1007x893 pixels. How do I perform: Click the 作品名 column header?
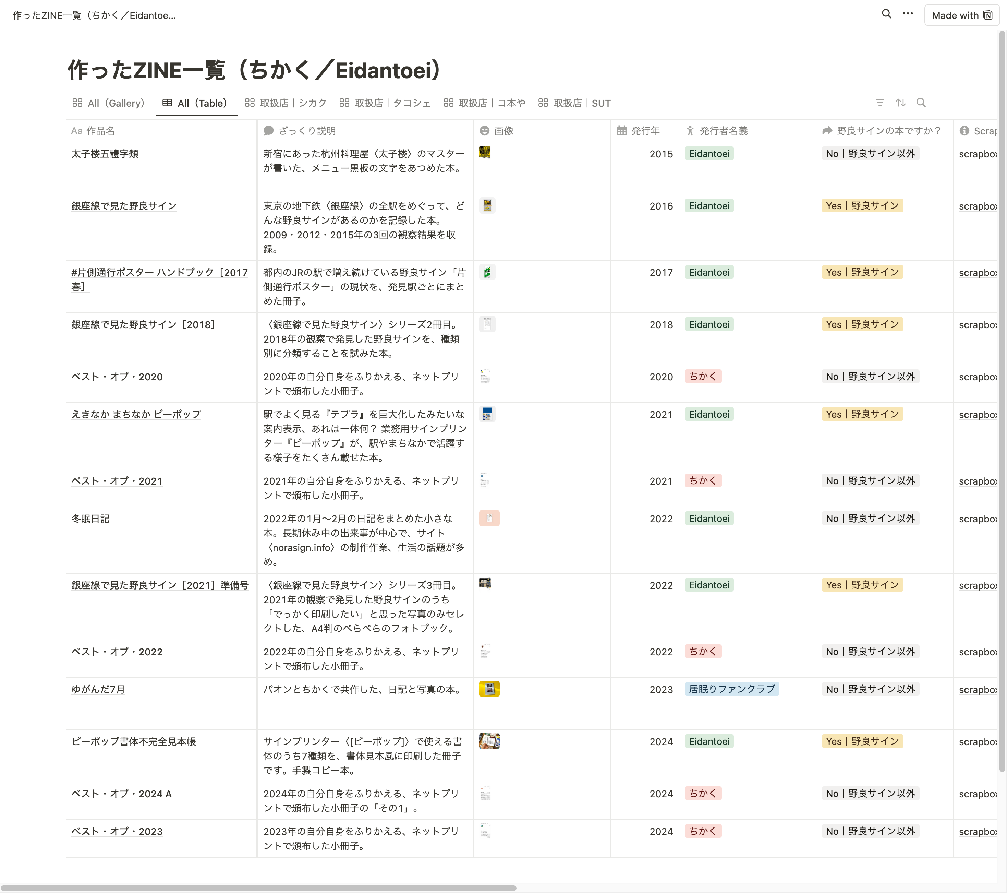point(100,131)
